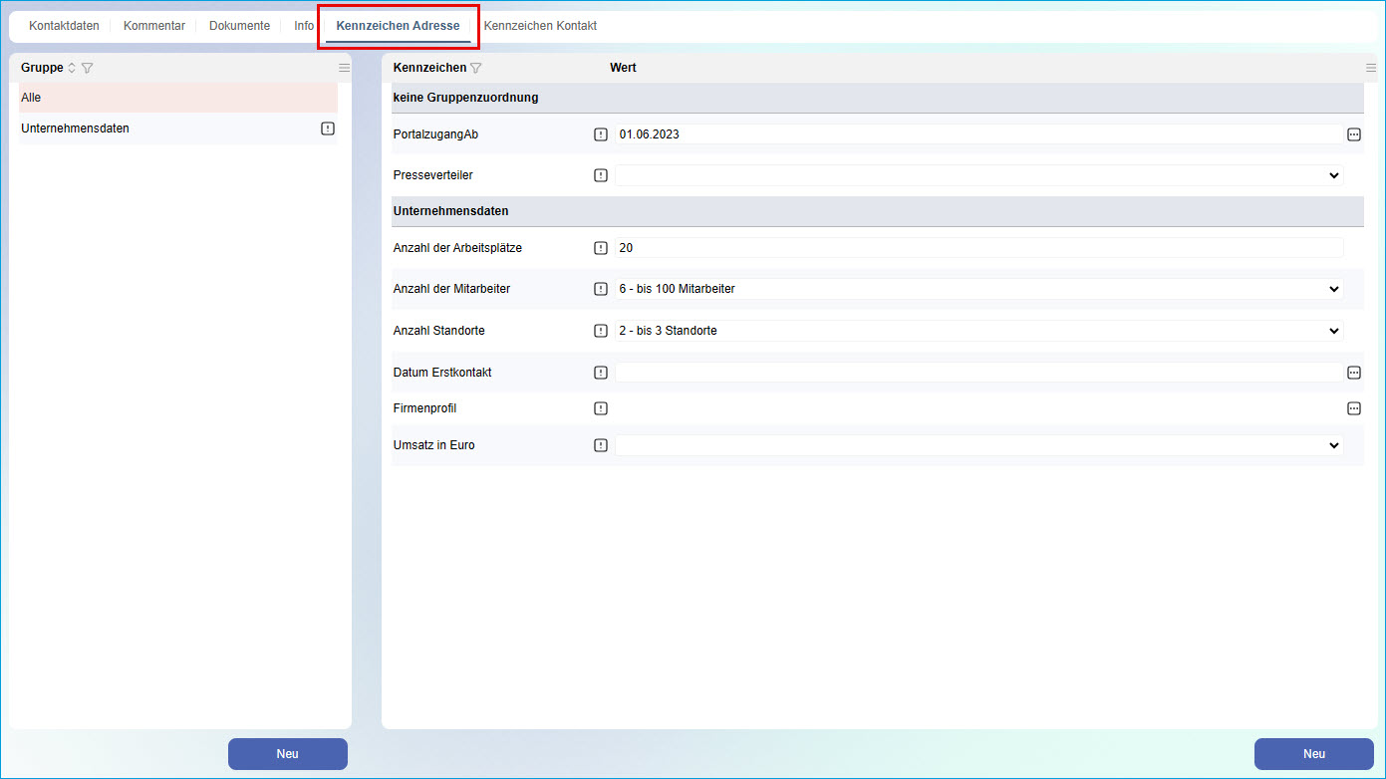The width and height of the screenshot is (1386, 779).
Task: Click the PortalzugangAb date field
Action: coord(979,134)
